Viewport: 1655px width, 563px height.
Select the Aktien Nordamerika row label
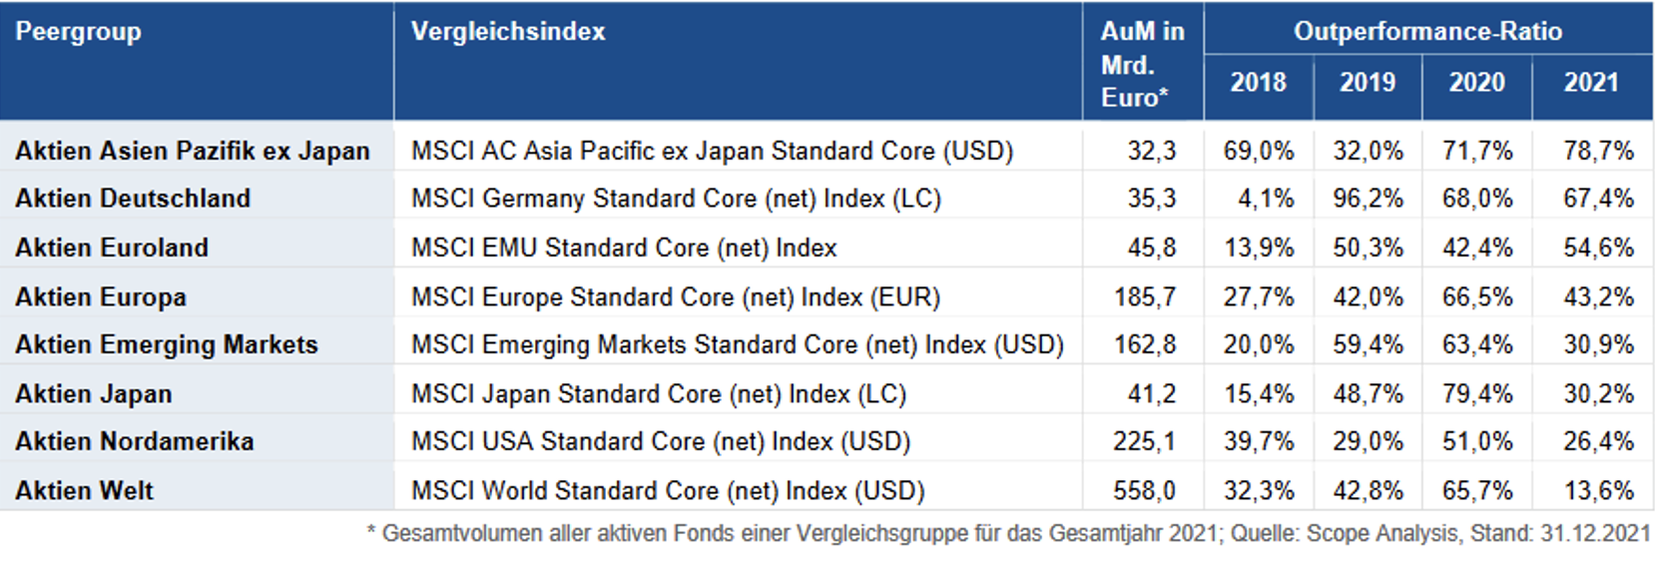(x=135, y=442)
